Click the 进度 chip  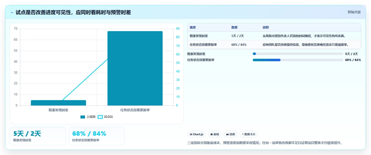(x=230, y=134)
